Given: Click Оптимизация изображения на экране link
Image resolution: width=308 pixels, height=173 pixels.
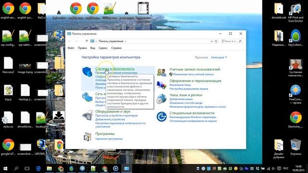Looking at the screenshot, I should click(193, 121).
